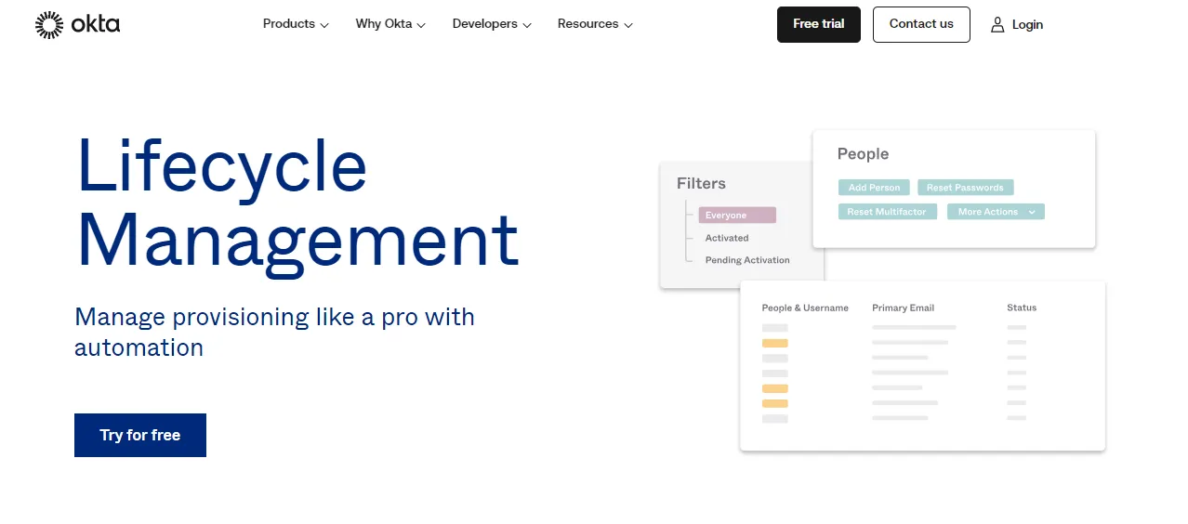Click the Reset Multifactor tag in illustration
This screenshot has width=1188, height=524.
click(x=887, y=212)
